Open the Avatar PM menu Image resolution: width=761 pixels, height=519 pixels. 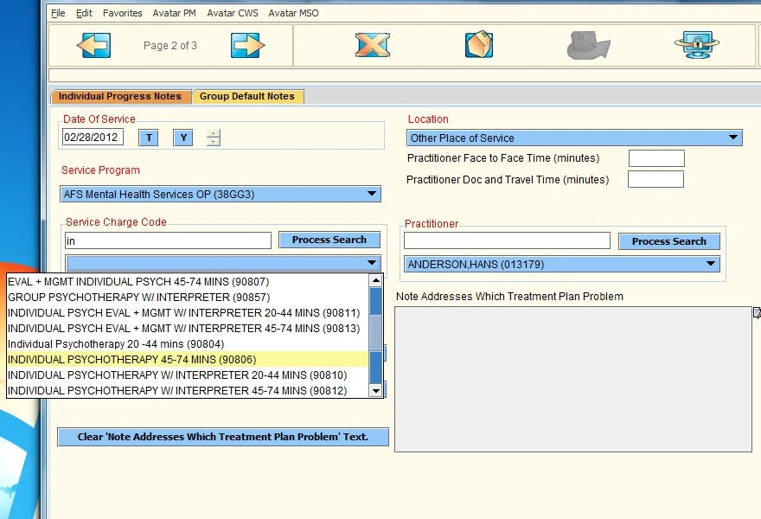173,13
